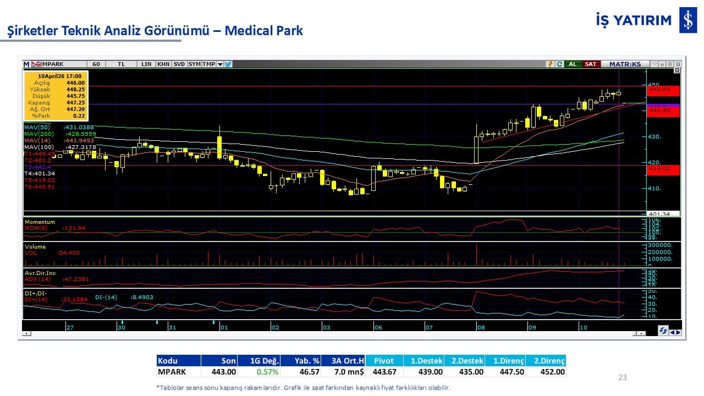Viewport: 704px width, 396px height.
Task: Change the 60 minute period selector
Action: pyautogui.click(x=96, y=64)
